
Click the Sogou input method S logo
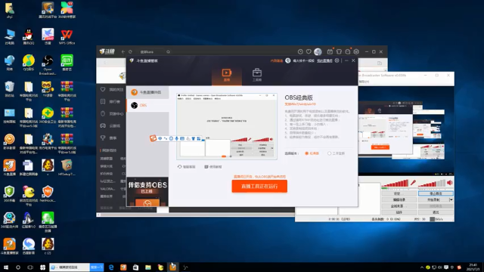[x=153, y=138]
